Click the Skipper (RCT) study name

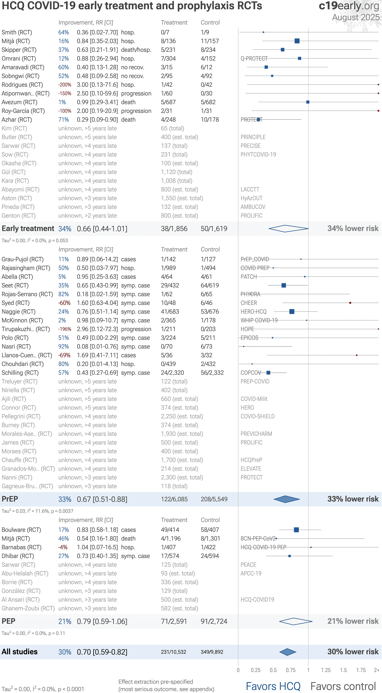pyautogui.click(x=19, y=50)
